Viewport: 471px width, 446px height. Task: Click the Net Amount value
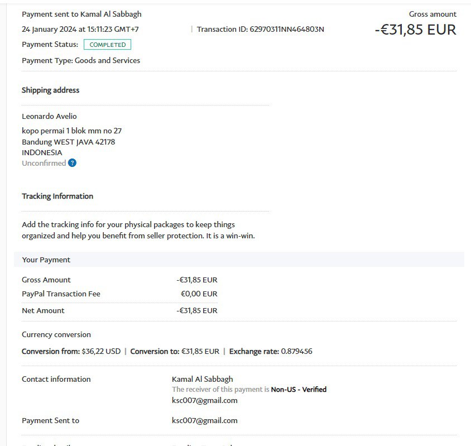[x=197, y=310]
